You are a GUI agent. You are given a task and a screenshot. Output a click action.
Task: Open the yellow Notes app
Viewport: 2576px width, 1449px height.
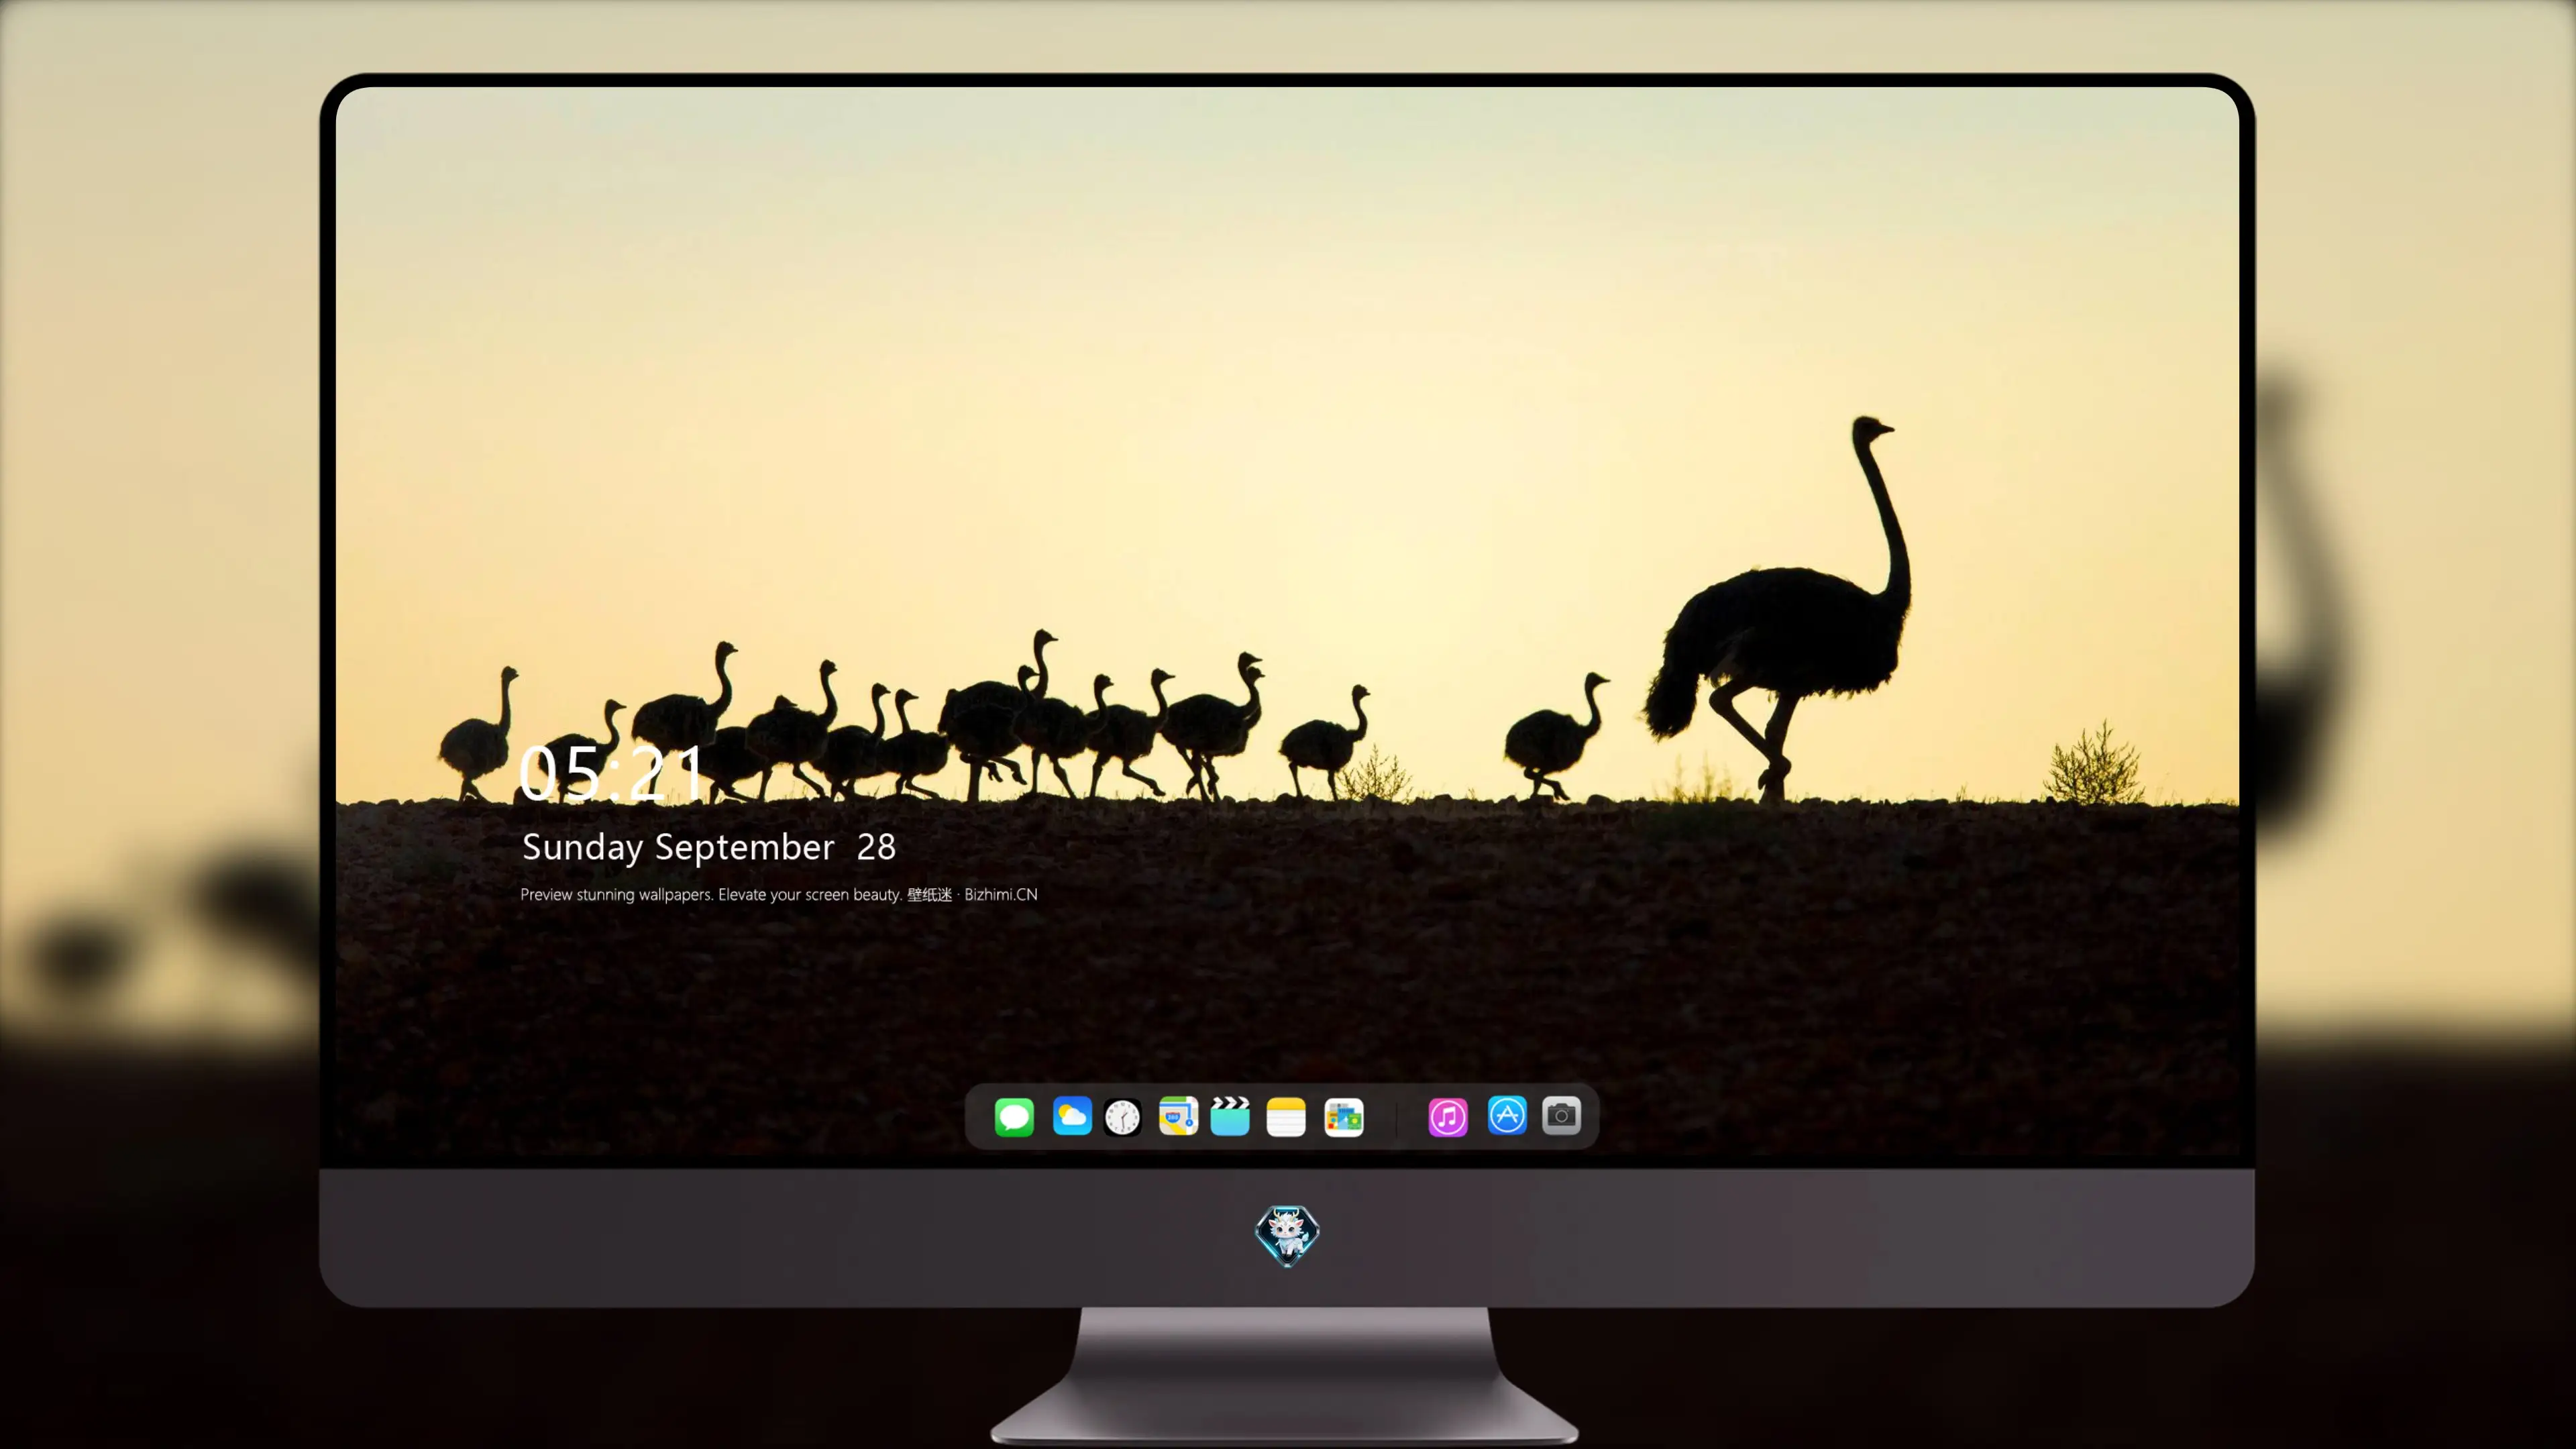(1286, 1117)
